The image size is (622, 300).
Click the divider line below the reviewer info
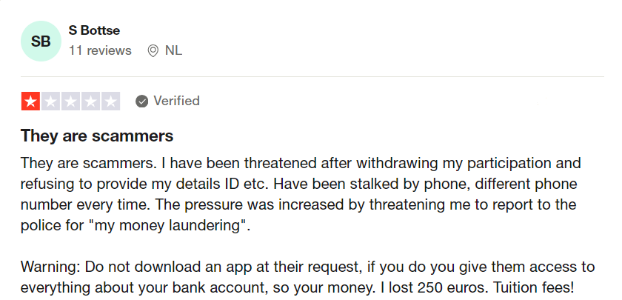(x=311, y=76)
